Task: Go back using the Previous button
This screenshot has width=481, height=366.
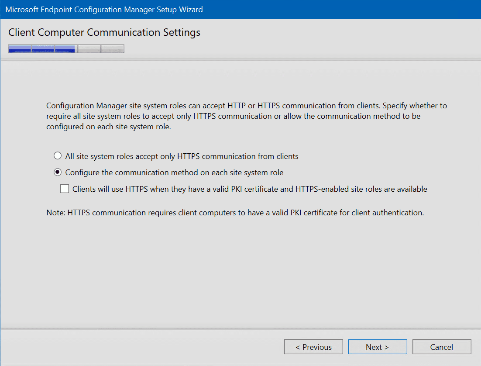Action: point(313,347)
